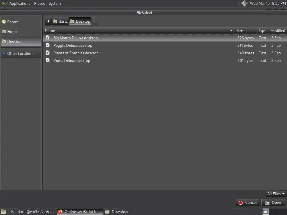The width and height of the screenshot is (287, 215).
Task: Sort by the Type column header
Action: [262, 31]
